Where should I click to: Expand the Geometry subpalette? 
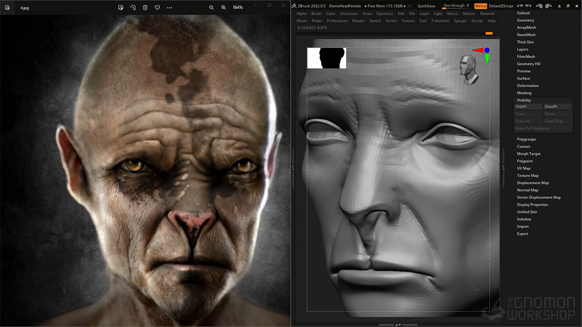[525, 20]
